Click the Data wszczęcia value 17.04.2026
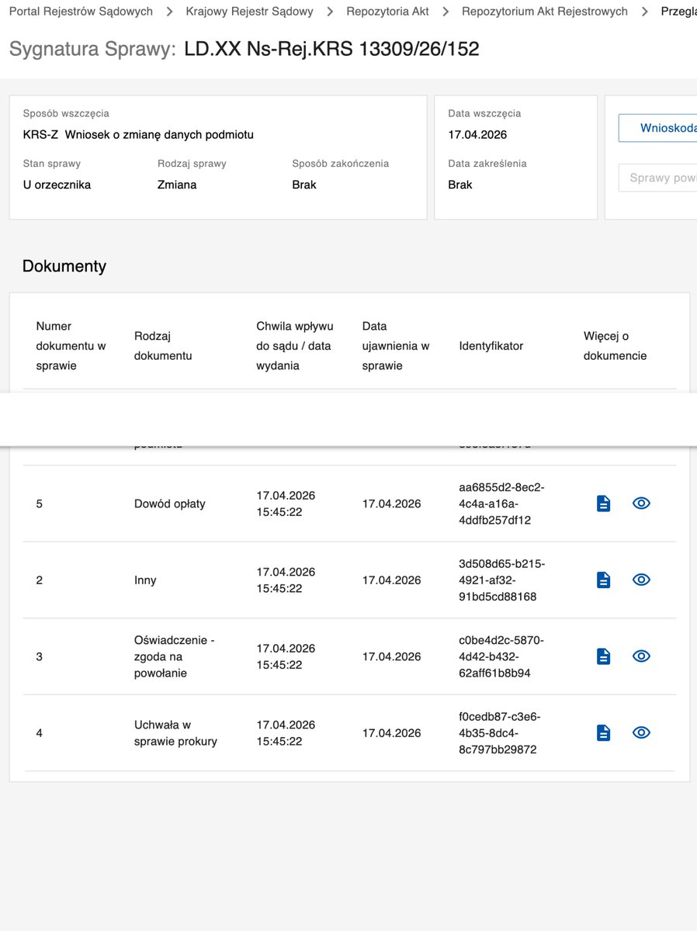Viewport: 697px width, 931px height. 477,135
